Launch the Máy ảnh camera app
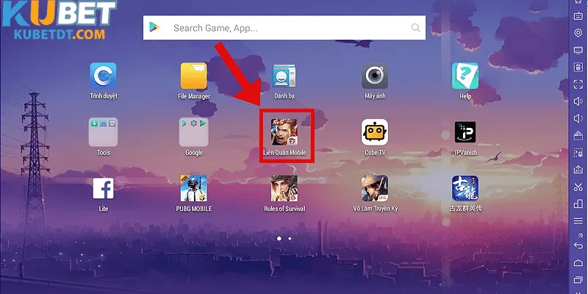Screen dimensions: 588x294 [x=375, y=76]
